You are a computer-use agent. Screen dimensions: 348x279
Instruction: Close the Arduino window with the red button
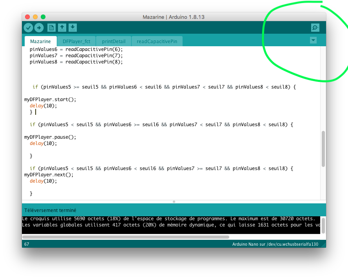[27, 17]
